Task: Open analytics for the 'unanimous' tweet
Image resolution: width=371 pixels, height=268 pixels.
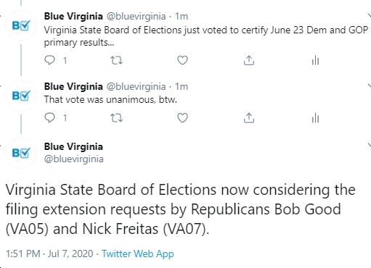Action: [x=315, y=118]
